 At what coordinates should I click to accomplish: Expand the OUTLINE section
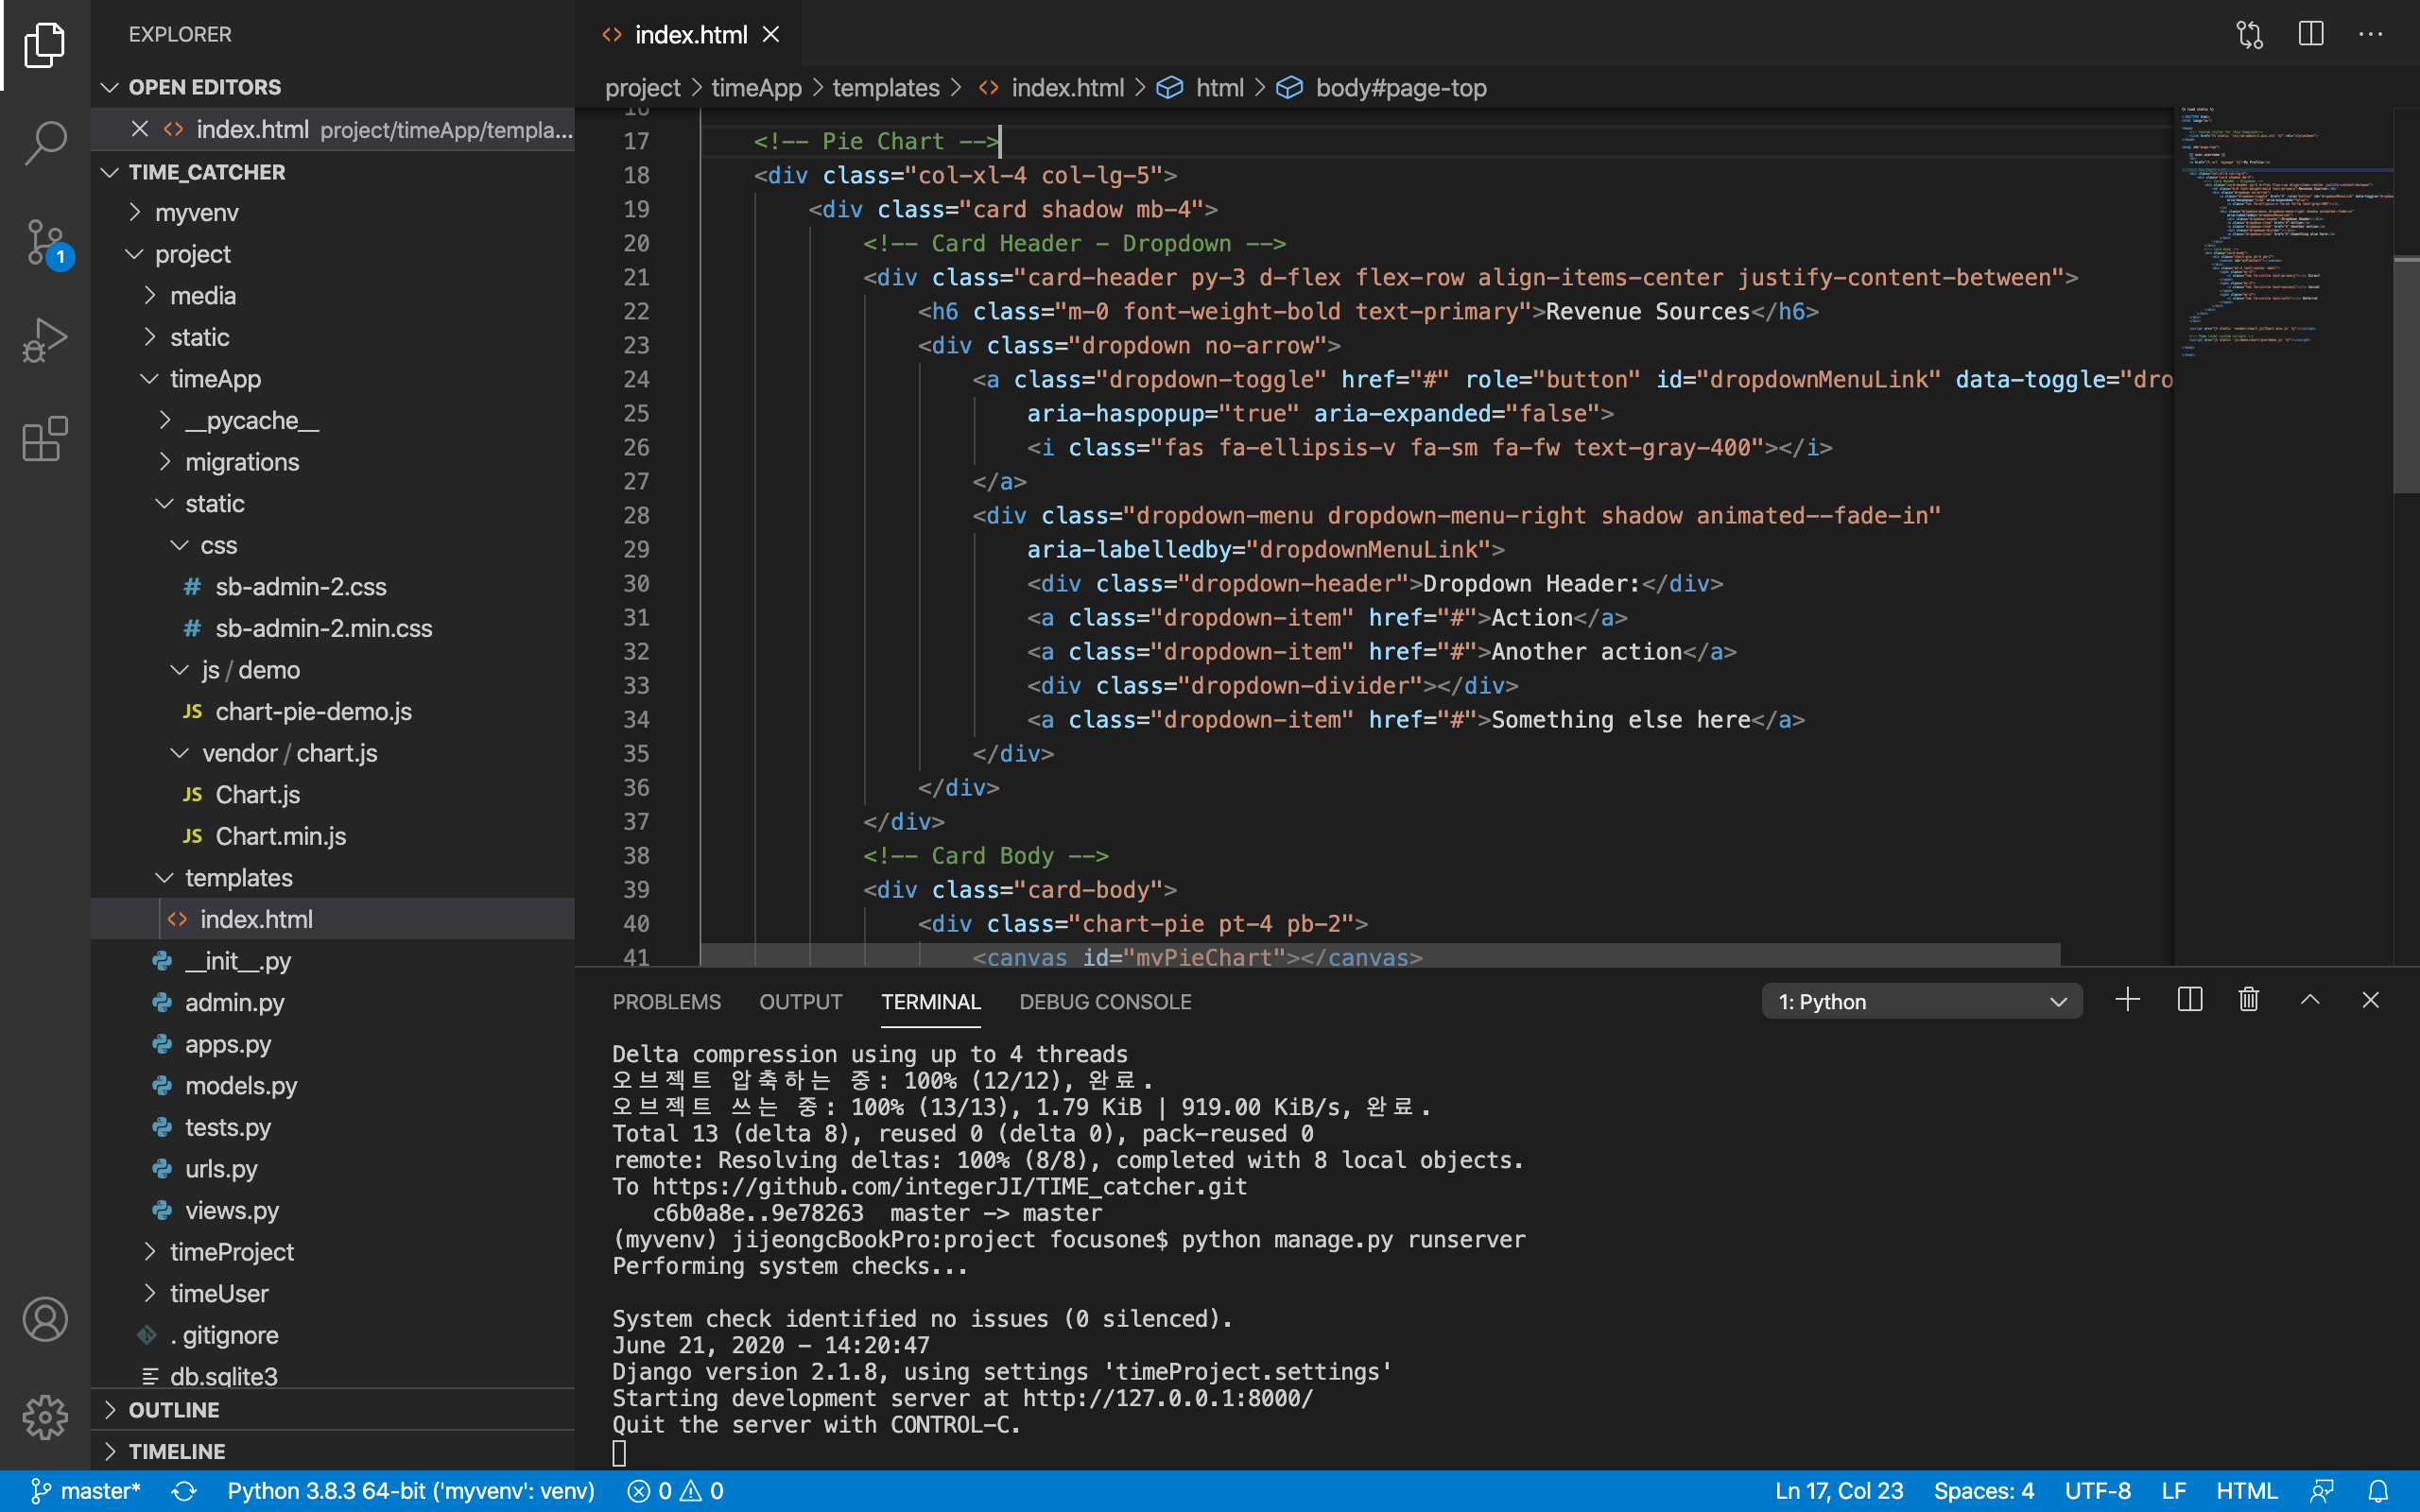pos(174,1410)
